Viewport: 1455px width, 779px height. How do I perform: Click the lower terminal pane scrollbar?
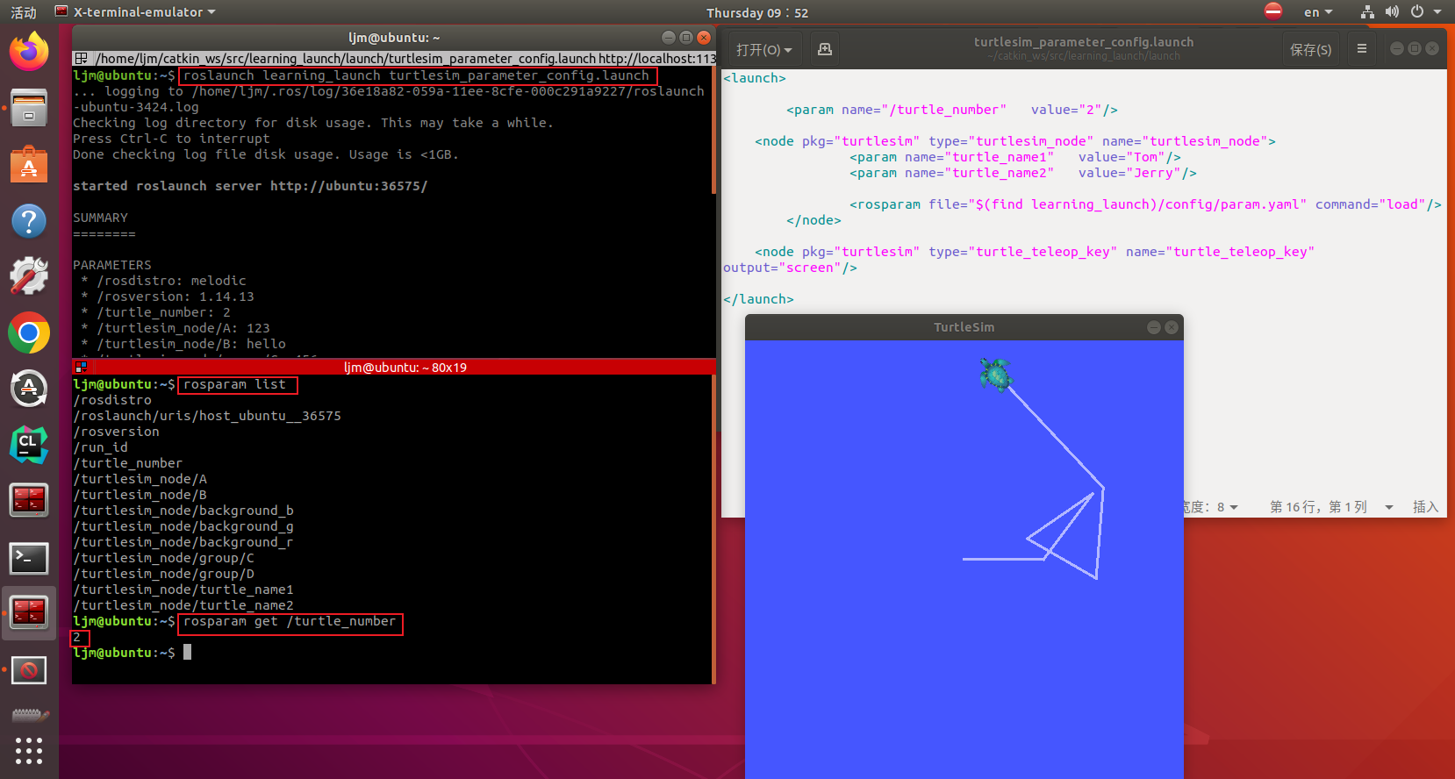[x=713, y=529]
